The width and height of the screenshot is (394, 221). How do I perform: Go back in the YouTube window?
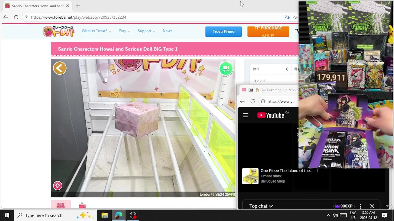(x=242, y=101)
